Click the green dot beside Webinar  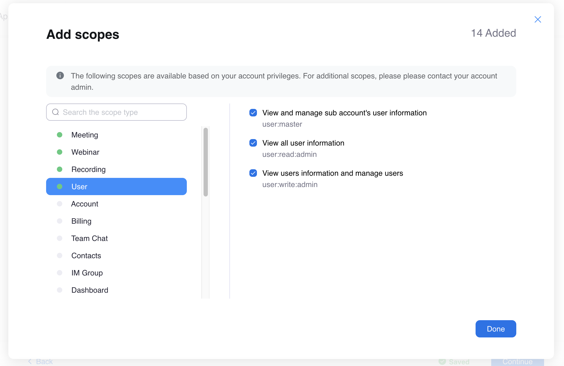60,152
